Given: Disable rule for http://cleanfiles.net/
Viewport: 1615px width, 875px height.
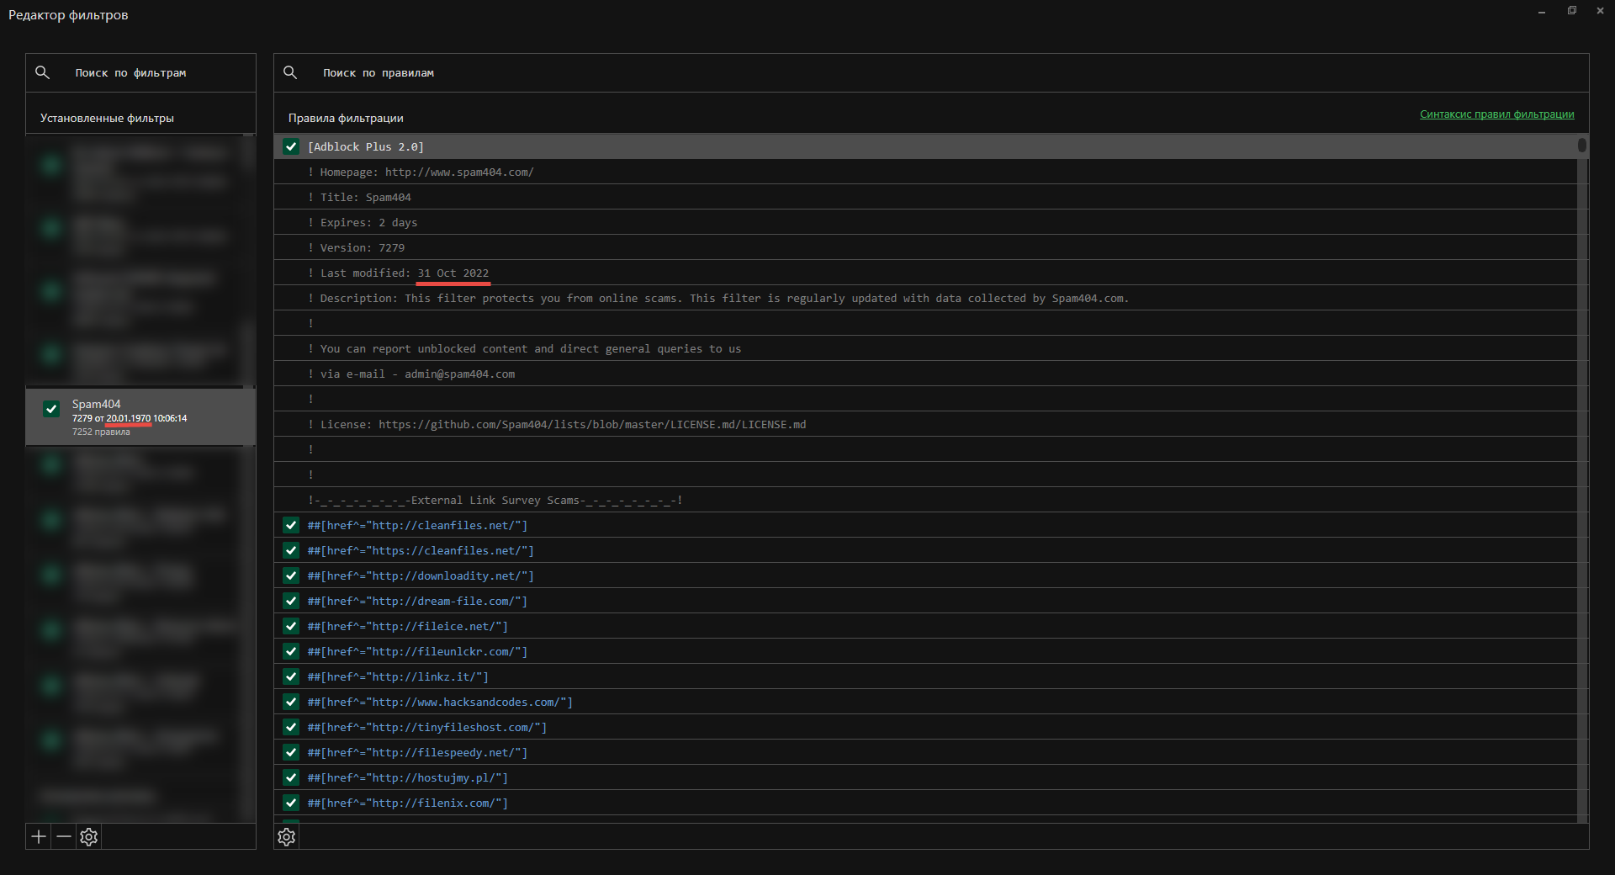Looking at the screenshot, I should coord(291,525).
